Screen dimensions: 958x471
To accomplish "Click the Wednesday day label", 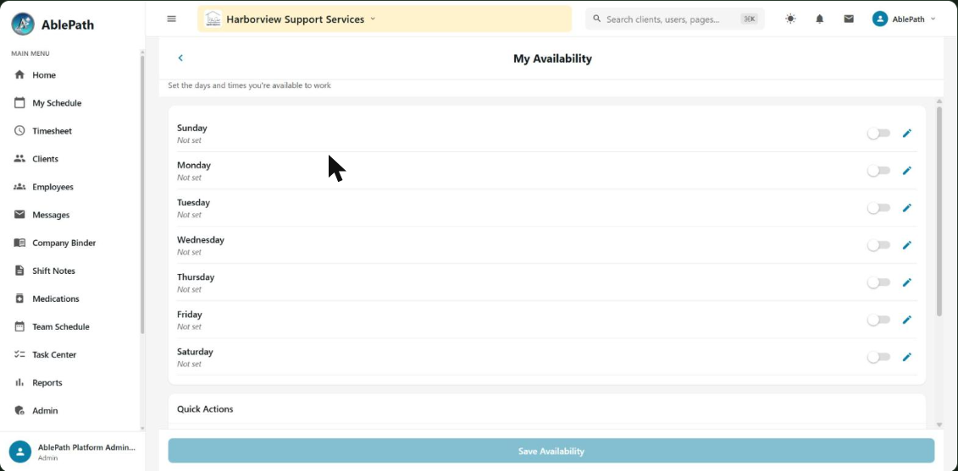I will click(x=201, y=240).
